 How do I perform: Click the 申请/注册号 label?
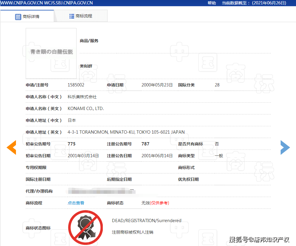[37, 85]
